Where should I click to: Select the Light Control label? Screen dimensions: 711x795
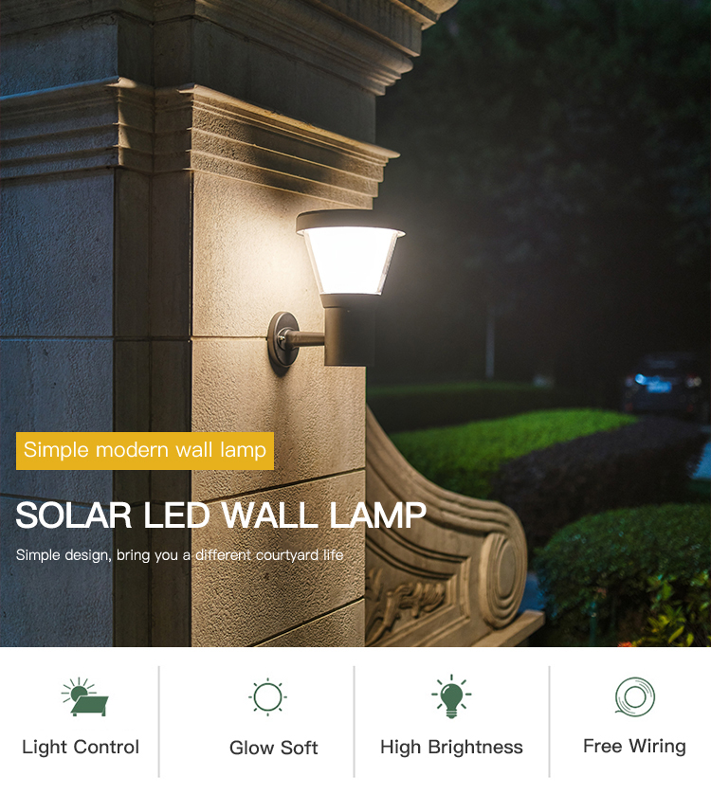point(81,748)
